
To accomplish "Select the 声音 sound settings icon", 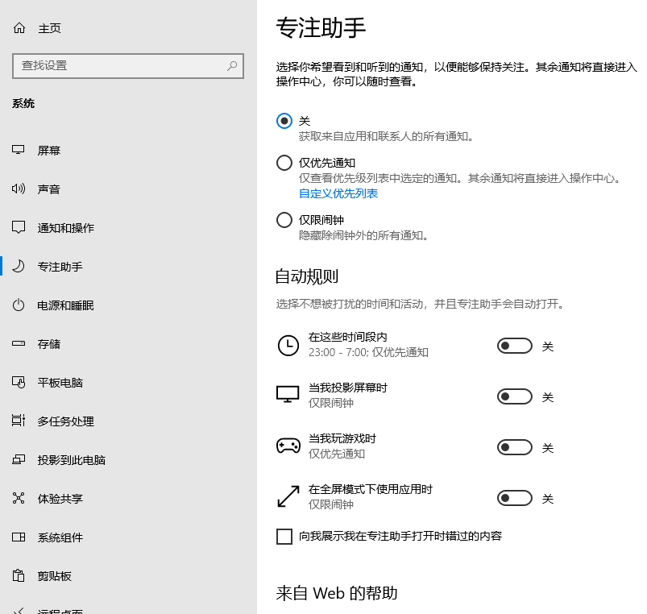I will pyautogui.click(x=19, y=189).
